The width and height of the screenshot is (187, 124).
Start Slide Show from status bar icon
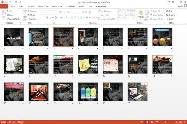coord(157,122)
